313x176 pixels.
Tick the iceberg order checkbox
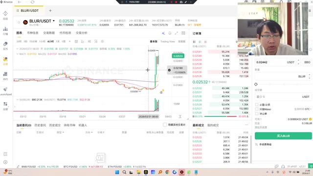click(257, 113)
